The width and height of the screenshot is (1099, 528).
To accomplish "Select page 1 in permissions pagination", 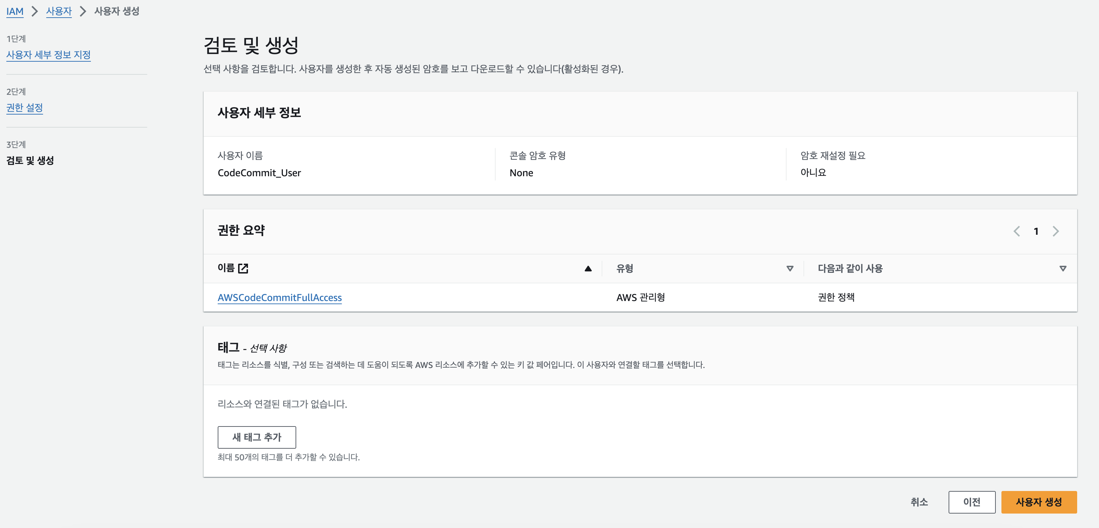I will click(1036, 231).
